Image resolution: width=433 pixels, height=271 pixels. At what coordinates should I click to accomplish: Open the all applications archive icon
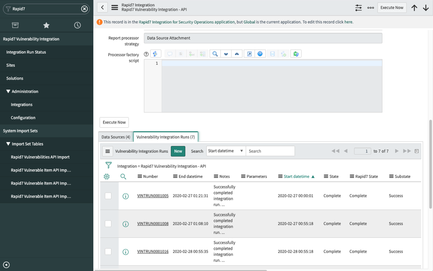15,25
